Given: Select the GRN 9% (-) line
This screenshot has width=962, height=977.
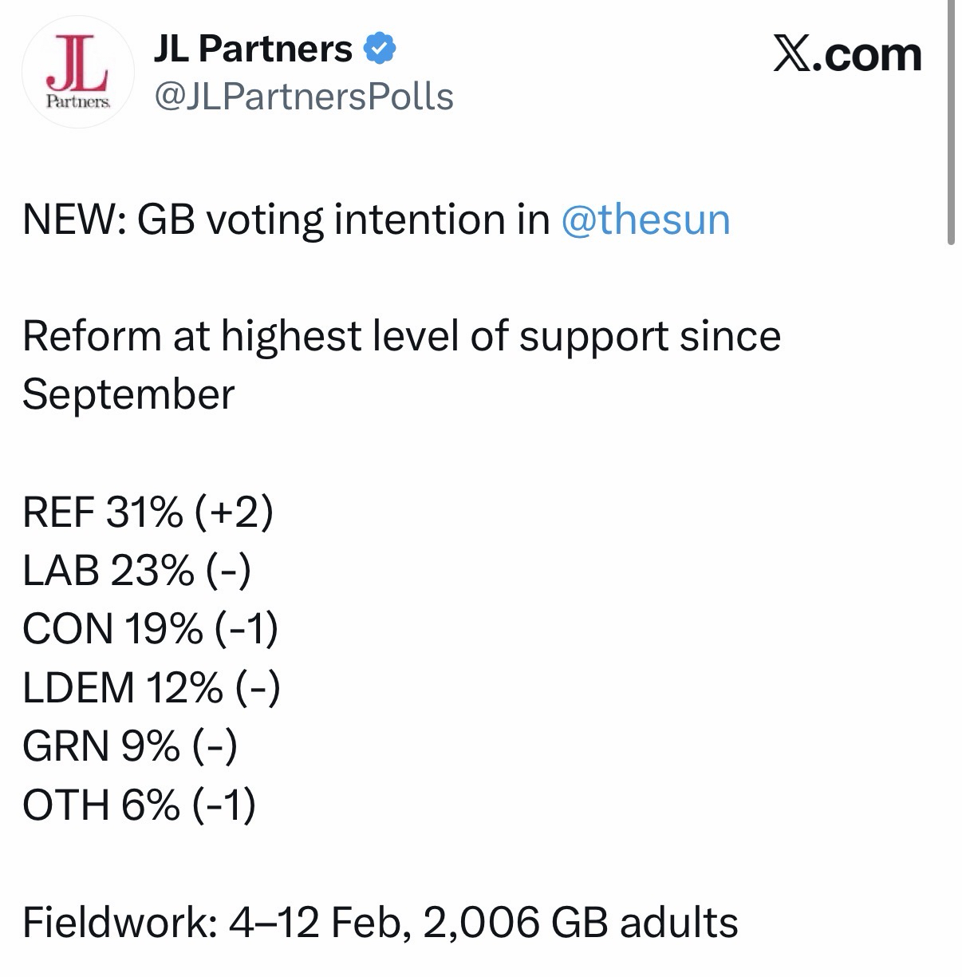Looking at the screenshot, I should click(x=129, y=746).
